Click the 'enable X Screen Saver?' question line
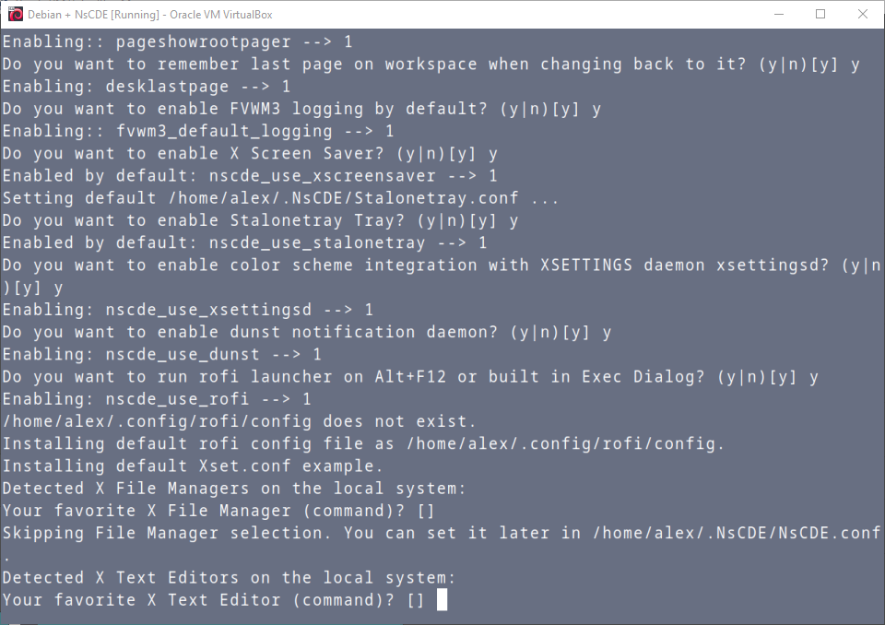The image size is (885, 625). click(249, 153)
